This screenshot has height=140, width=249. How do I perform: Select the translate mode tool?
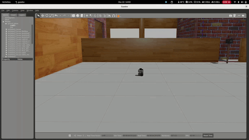point(43,16)
